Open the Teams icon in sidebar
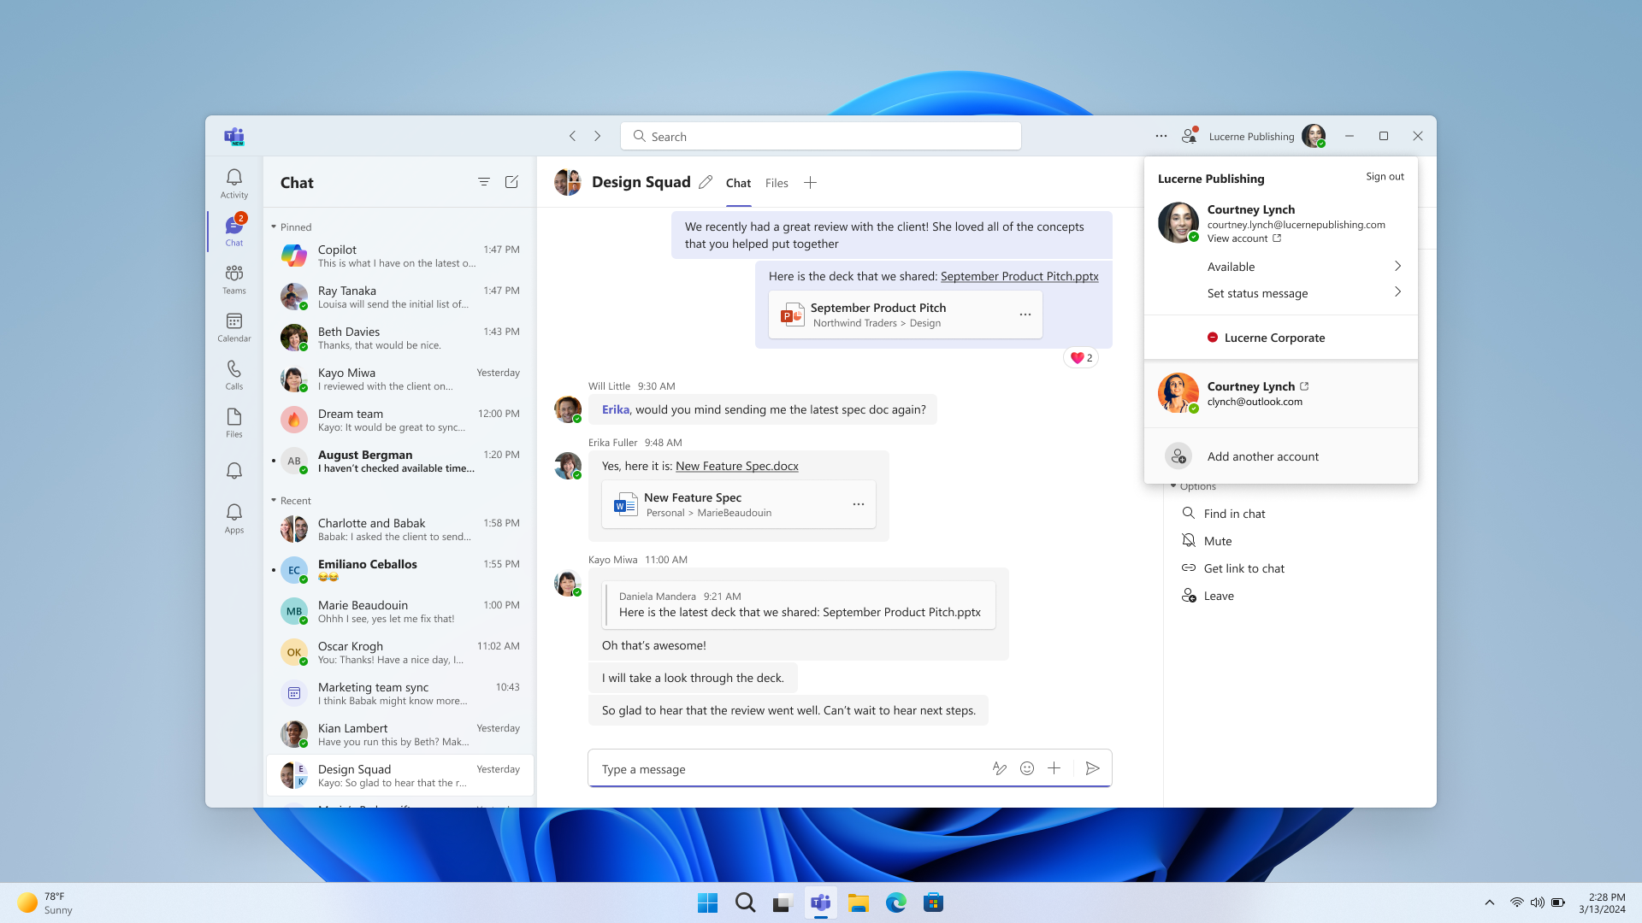 pos(233,279)
